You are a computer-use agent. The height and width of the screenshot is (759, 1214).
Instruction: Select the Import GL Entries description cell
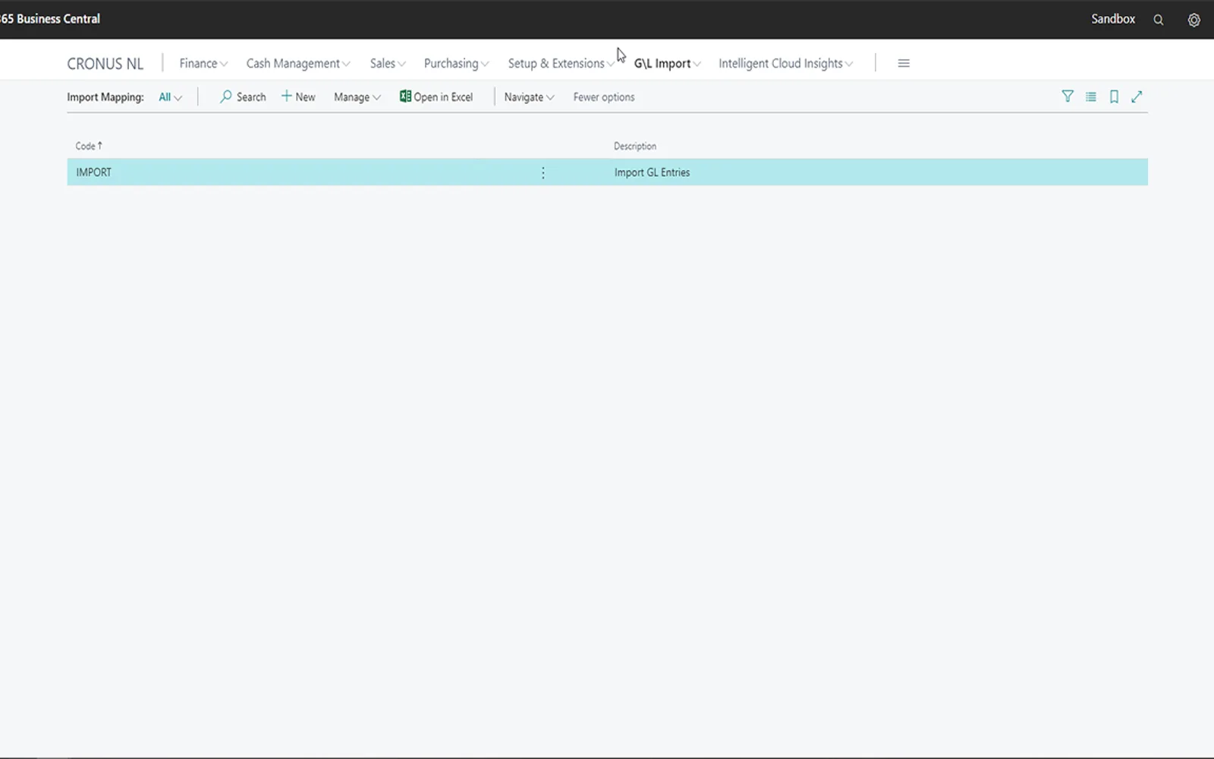click(652, 172)
